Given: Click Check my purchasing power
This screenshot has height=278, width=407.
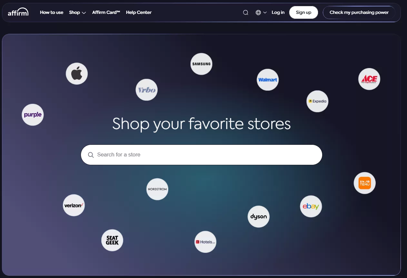Looking at the screenshot, I should click(359, 13).
